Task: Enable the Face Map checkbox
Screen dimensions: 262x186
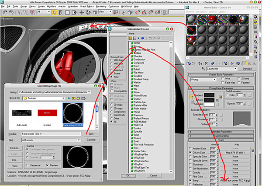Action: [223, 83]
